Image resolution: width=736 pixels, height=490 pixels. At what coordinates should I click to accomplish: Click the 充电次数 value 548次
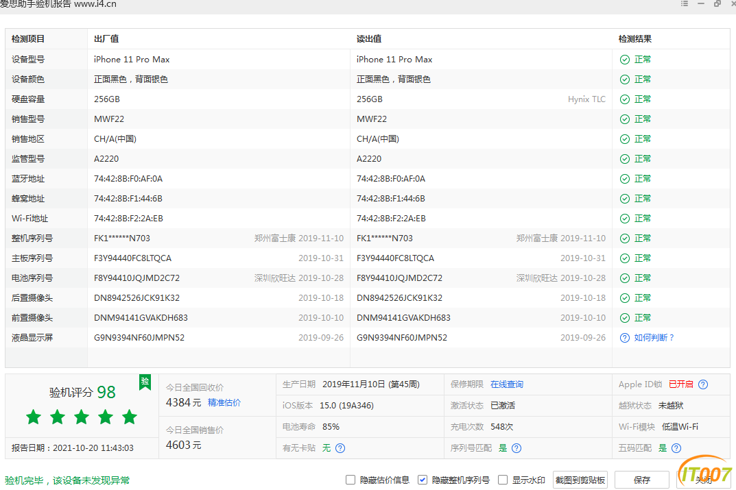(502, 427)
